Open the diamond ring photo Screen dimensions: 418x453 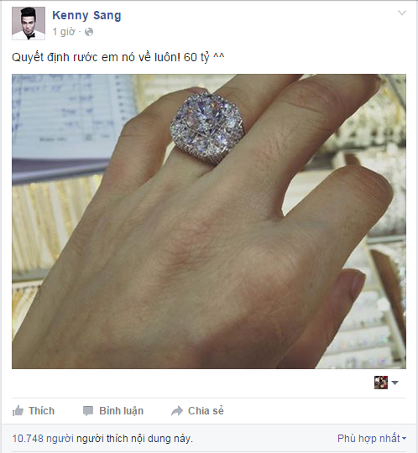pos(209,221)
